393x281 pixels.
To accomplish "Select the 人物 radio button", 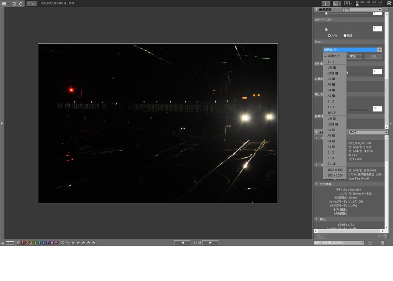I will pyautogui.click(x=329, y=35).
